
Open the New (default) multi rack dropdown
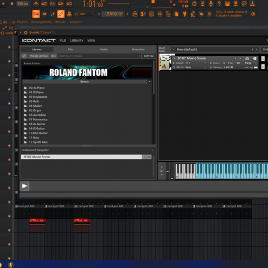[x=215, y=50]
